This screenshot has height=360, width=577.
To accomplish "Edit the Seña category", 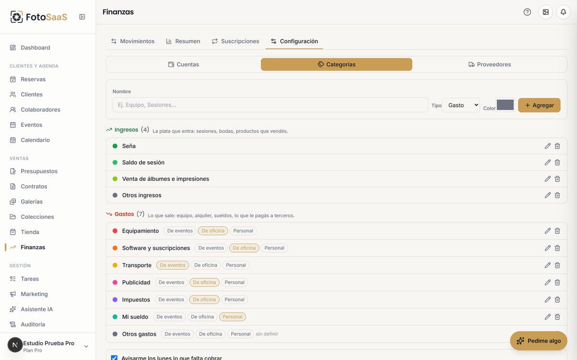I will 548,146.
